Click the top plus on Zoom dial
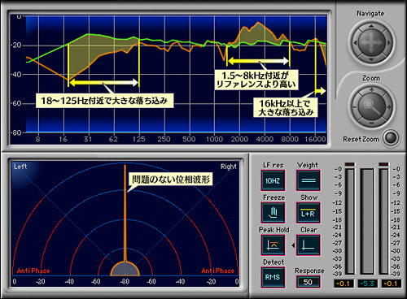The width and height of the screenshot is (407, 299). click(x=371, y=89)
